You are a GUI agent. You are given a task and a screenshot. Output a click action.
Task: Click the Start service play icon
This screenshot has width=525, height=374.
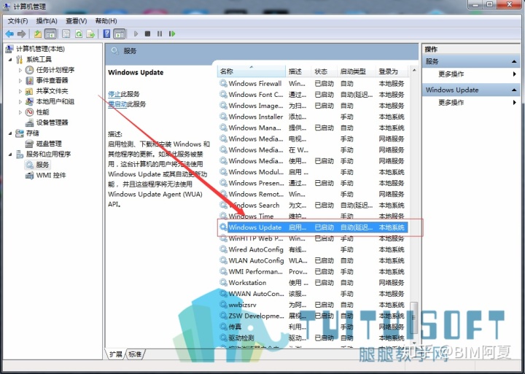coord(136,34)
